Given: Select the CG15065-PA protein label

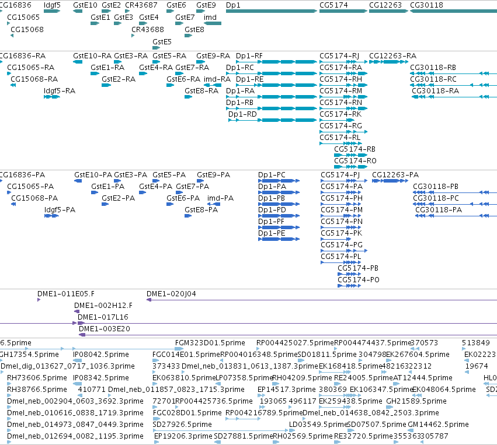Looking at the screenshot, I should click(x=30, y=186).
